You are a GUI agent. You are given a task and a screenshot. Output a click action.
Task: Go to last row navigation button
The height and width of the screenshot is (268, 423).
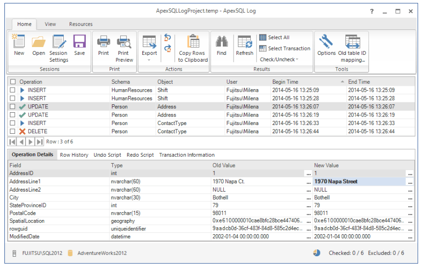39,142
